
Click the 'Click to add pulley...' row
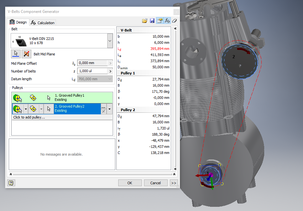29,117
